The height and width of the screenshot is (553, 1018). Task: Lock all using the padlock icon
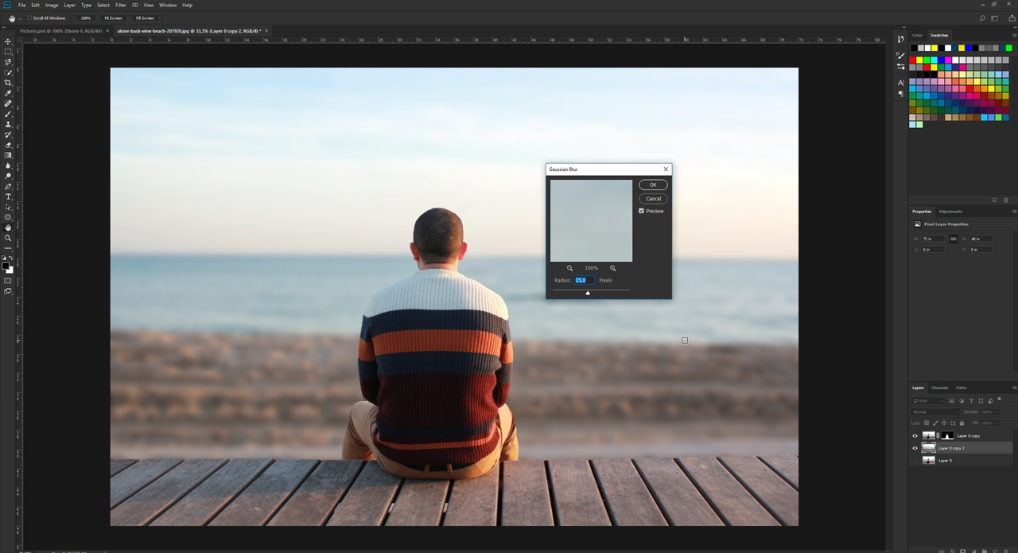[x=962, y=423]
